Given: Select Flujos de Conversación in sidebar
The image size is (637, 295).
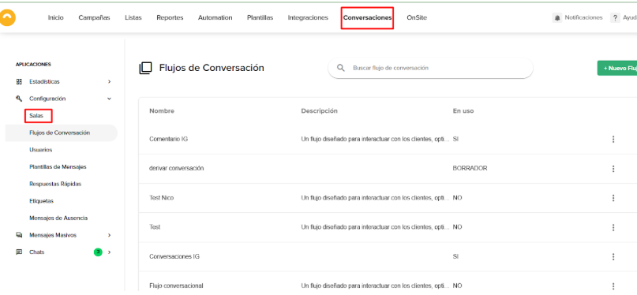Looking at the screenshot, I should point(60,133).
